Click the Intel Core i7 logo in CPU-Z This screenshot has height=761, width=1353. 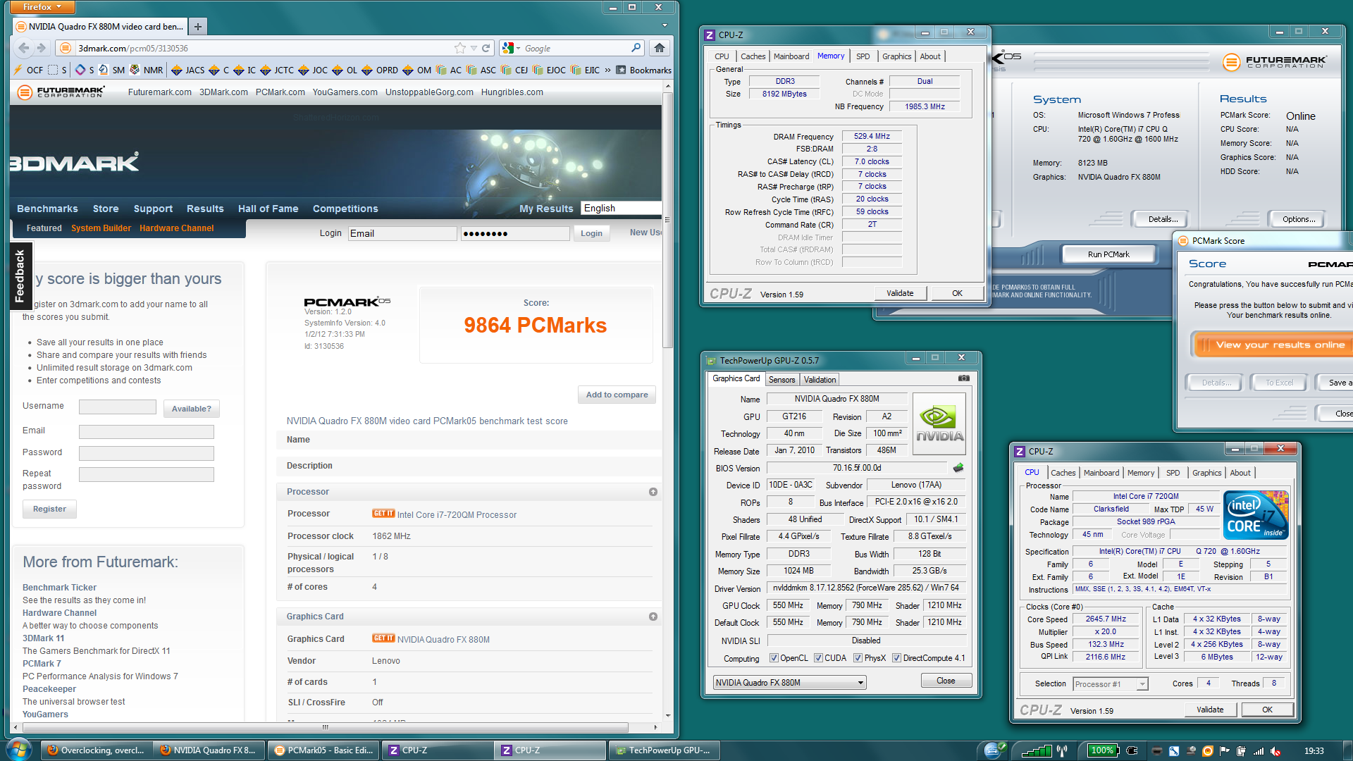pos(1256,515)
